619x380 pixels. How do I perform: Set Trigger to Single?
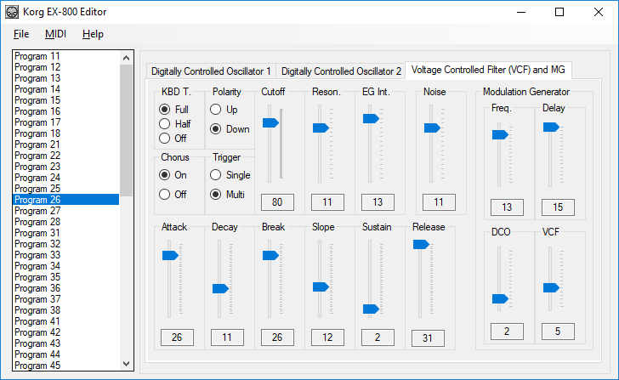230,175
